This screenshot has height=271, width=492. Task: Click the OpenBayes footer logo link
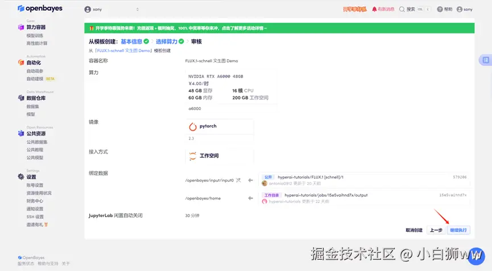(31, 257)
